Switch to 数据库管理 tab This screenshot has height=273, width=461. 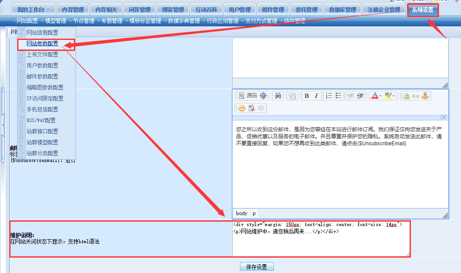(x=342, y=10)
